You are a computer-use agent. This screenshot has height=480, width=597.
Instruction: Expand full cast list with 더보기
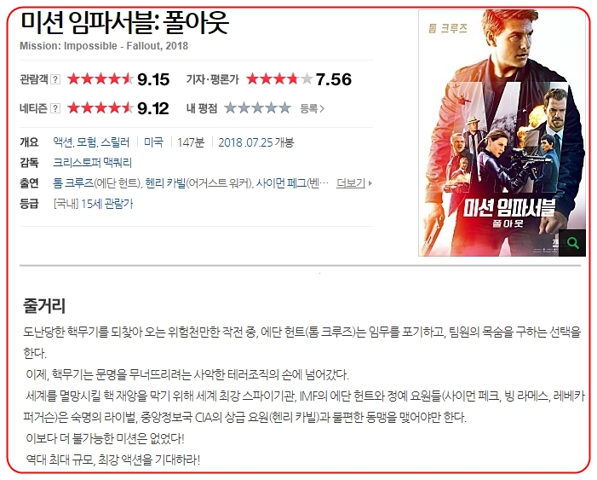point(350,183)
